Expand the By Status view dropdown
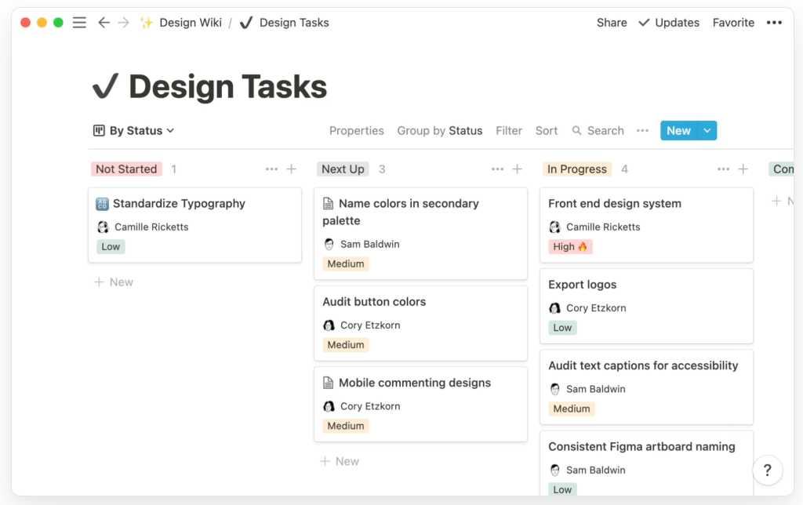The height and width of the screenshot is (505, 803). point(134,131)
